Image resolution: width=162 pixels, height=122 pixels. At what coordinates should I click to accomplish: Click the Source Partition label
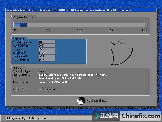click(21, 75)
